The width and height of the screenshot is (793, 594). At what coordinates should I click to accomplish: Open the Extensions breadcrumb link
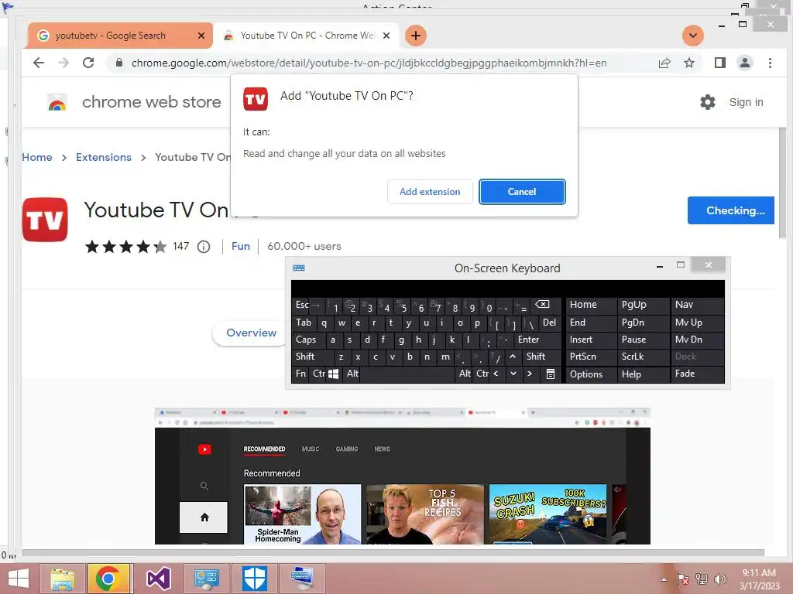tap(104, 157)
